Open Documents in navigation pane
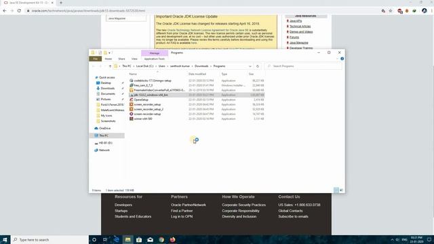 [108, 94]
